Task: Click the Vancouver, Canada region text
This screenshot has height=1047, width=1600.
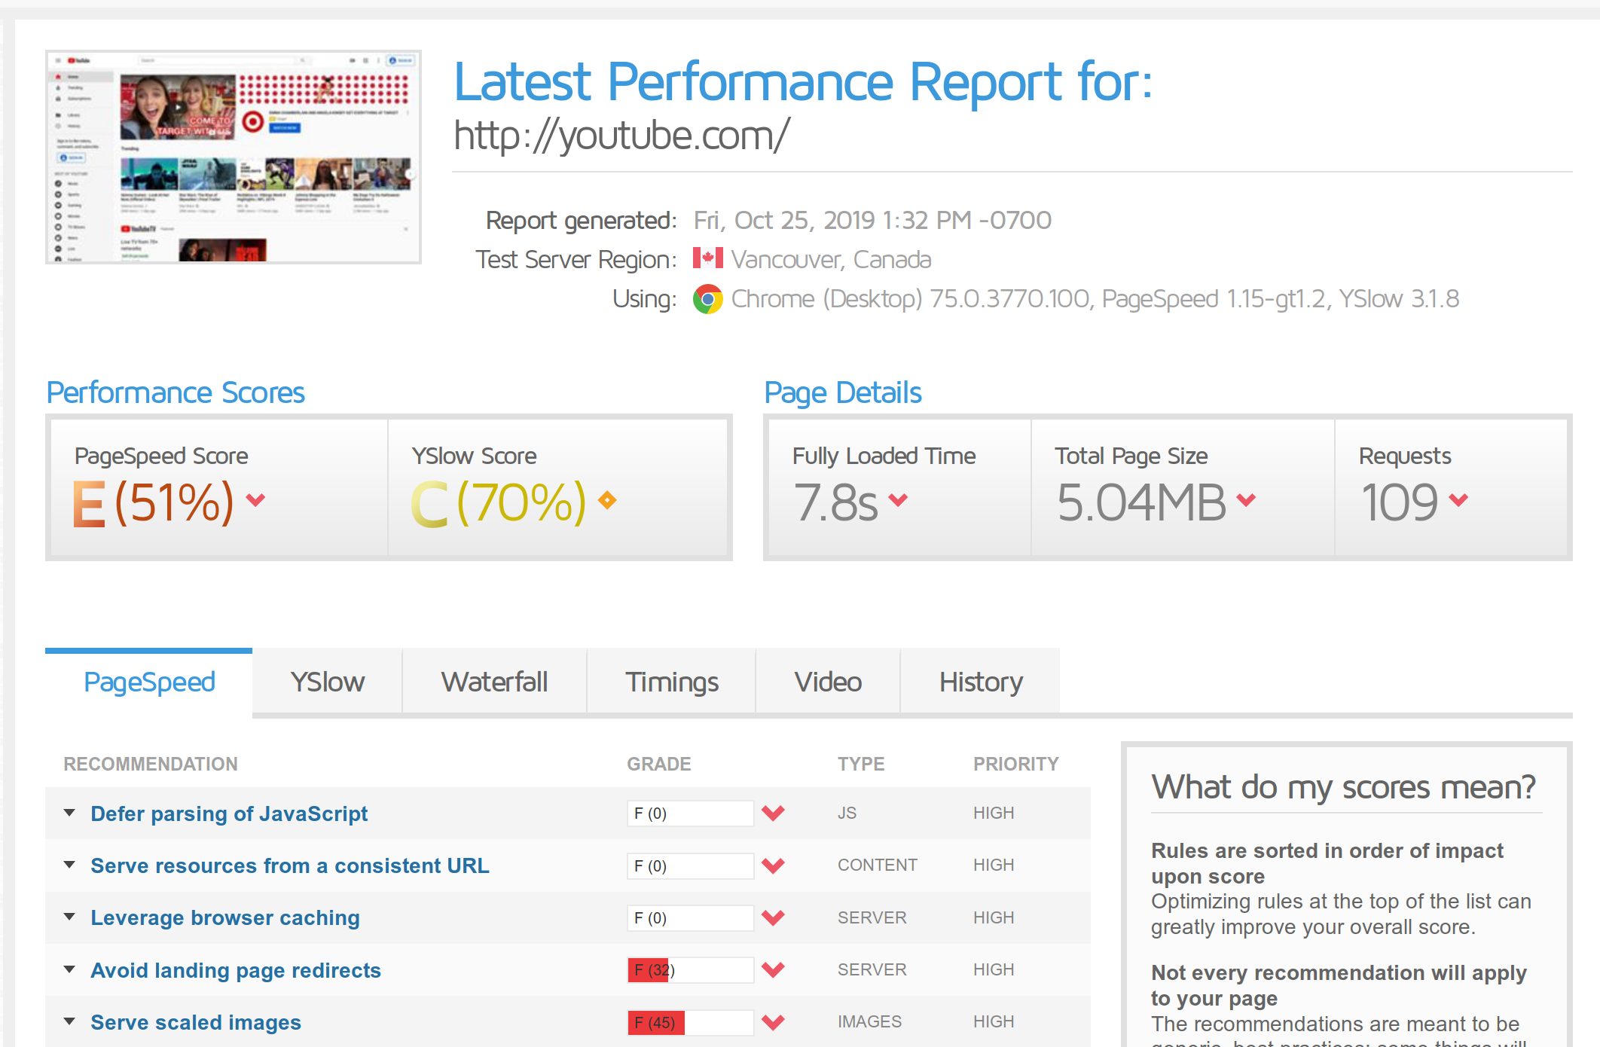Action: (x=831, y=259)
